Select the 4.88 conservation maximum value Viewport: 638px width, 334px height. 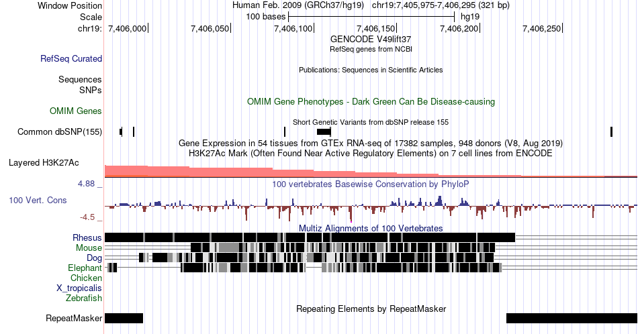[x=86, y=184]
